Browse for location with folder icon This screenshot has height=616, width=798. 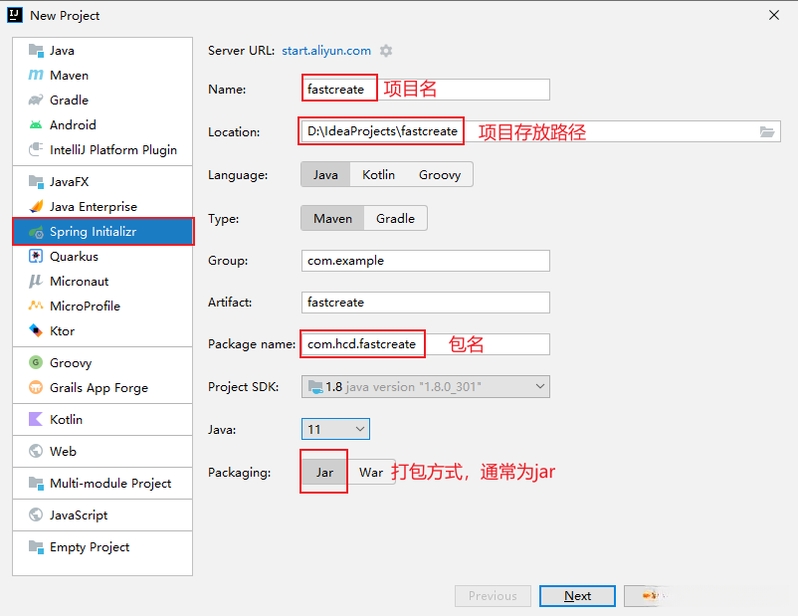767,131
